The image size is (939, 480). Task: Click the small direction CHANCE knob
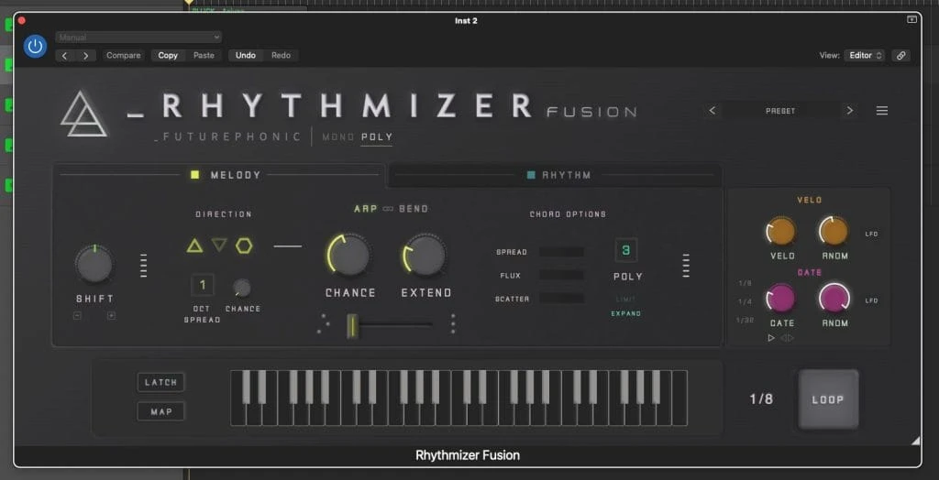tap(242, 288)
